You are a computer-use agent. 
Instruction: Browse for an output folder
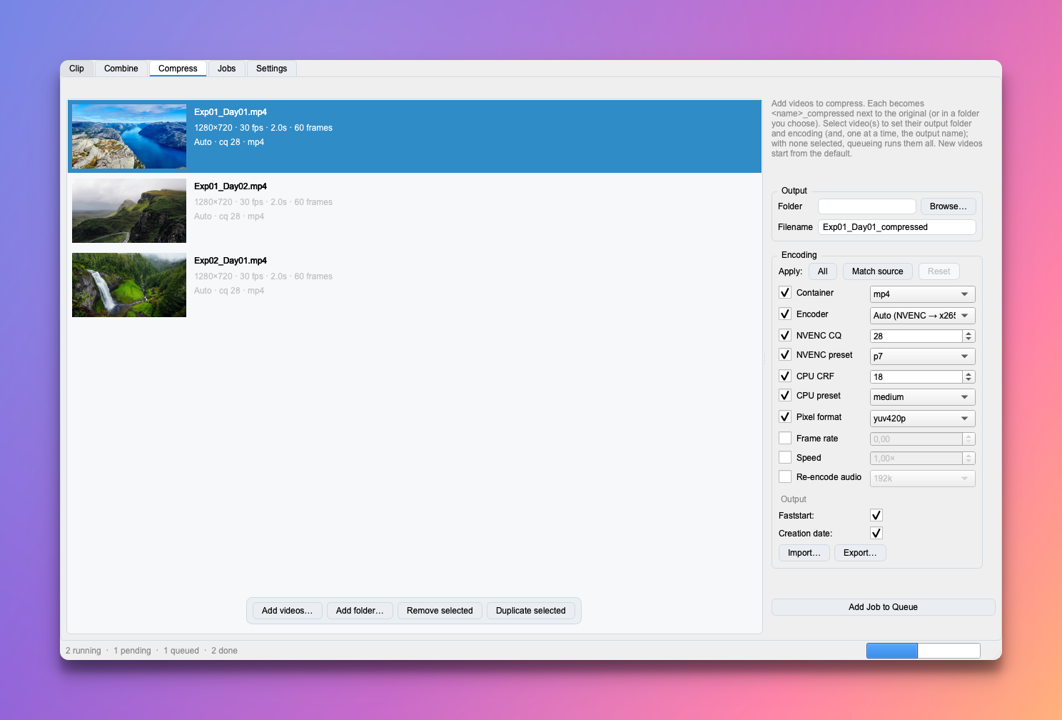click(x=948, y=206)
